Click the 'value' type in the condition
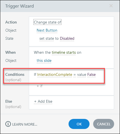Viewport: 120px width, 134px height. (x=82, y=75)
